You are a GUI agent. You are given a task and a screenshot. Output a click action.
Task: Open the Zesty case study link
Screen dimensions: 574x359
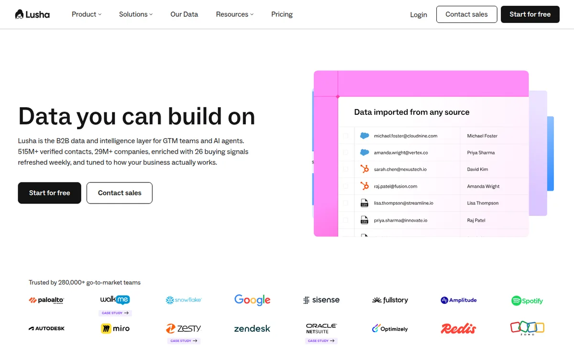tap(184, 341)
